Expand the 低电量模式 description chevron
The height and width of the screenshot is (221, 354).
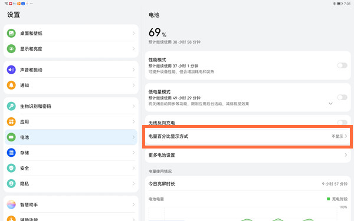tap(330, 104)
